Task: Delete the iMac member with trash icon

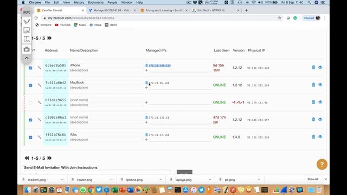Action: point(313,136)
